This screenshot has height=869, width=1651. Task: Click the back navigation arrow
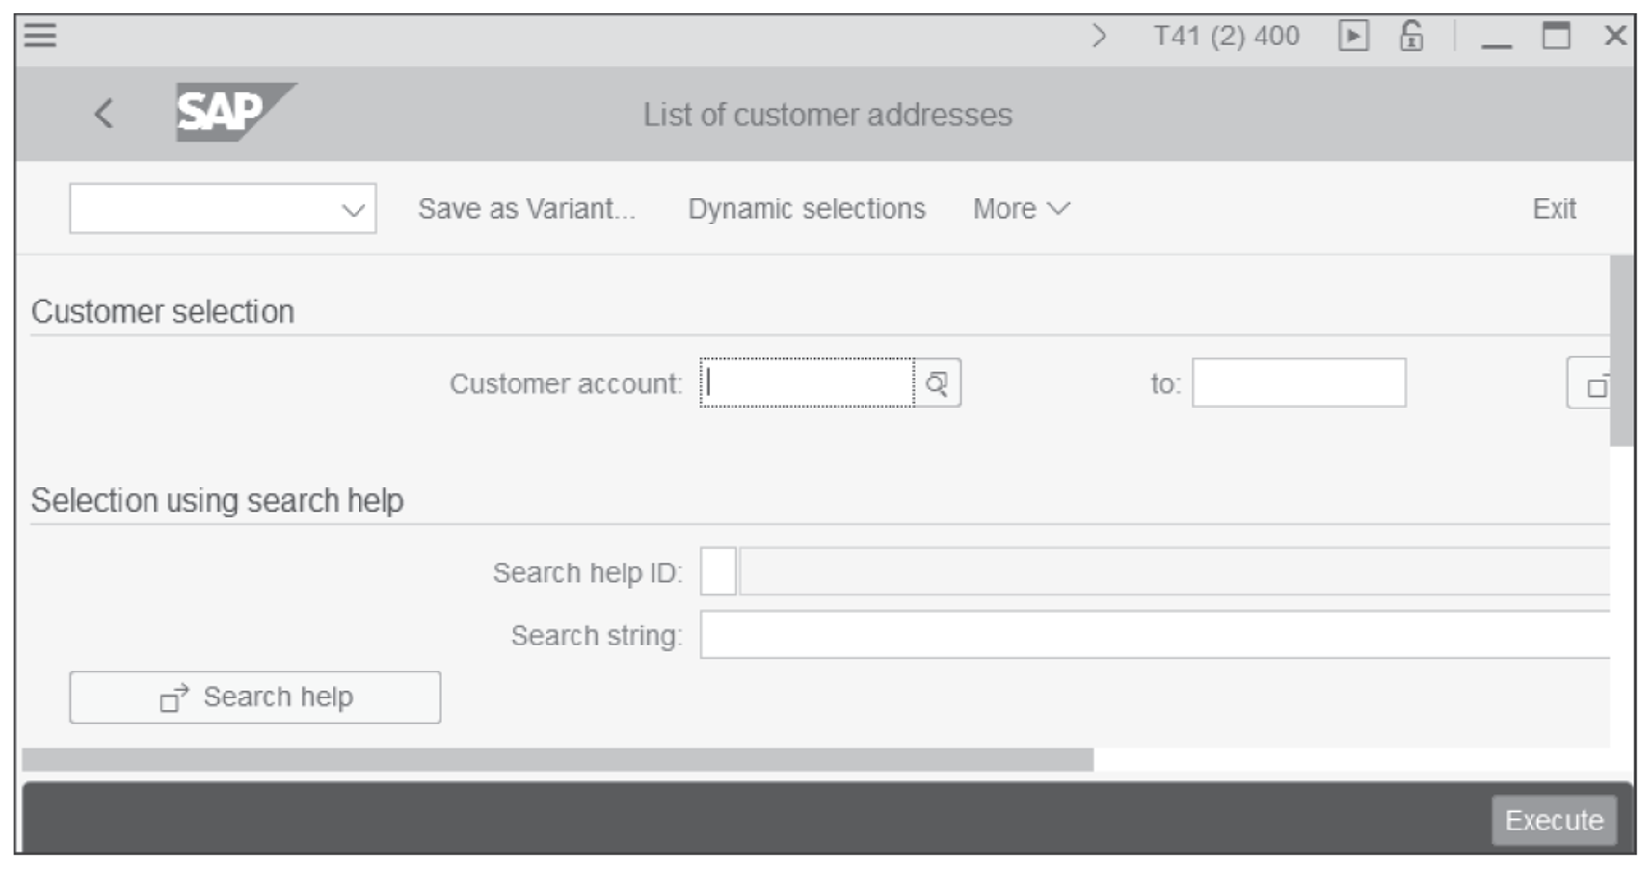tap(102, 114)
